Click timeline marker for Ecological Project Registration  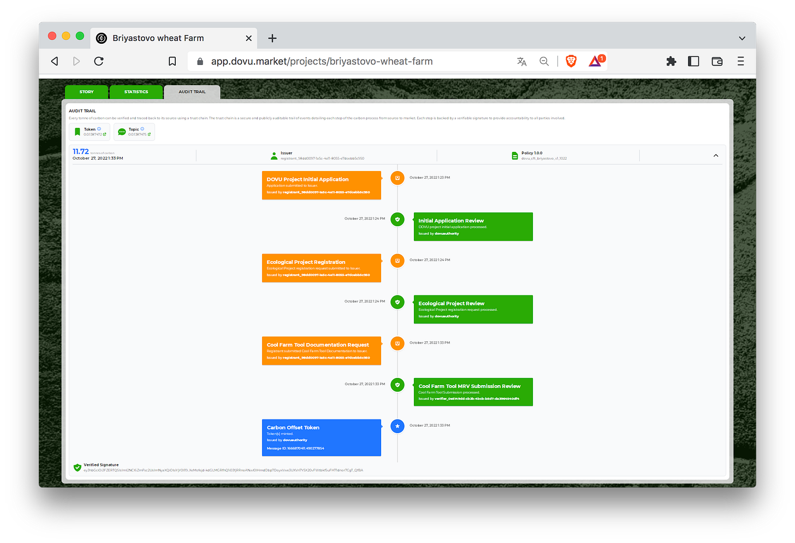(397, 261)
